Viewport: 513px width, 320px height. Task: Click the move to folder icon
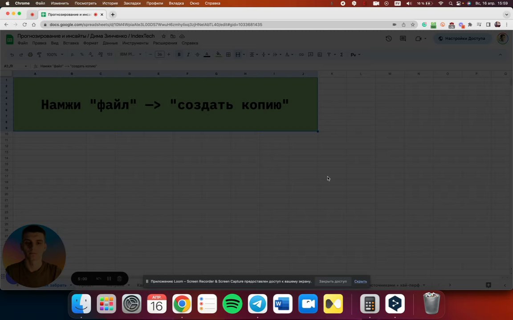(173, 36)
